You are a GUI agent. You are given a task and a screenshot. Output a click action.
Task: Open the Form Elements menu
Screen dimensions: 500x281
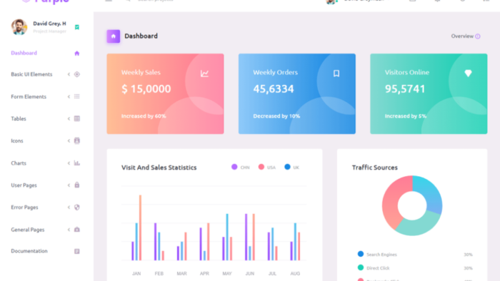point(29,96)
